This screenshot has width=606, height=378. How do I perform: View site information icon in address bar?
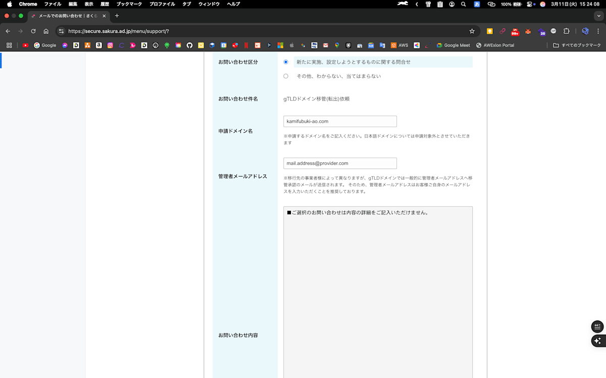(62, 31)
